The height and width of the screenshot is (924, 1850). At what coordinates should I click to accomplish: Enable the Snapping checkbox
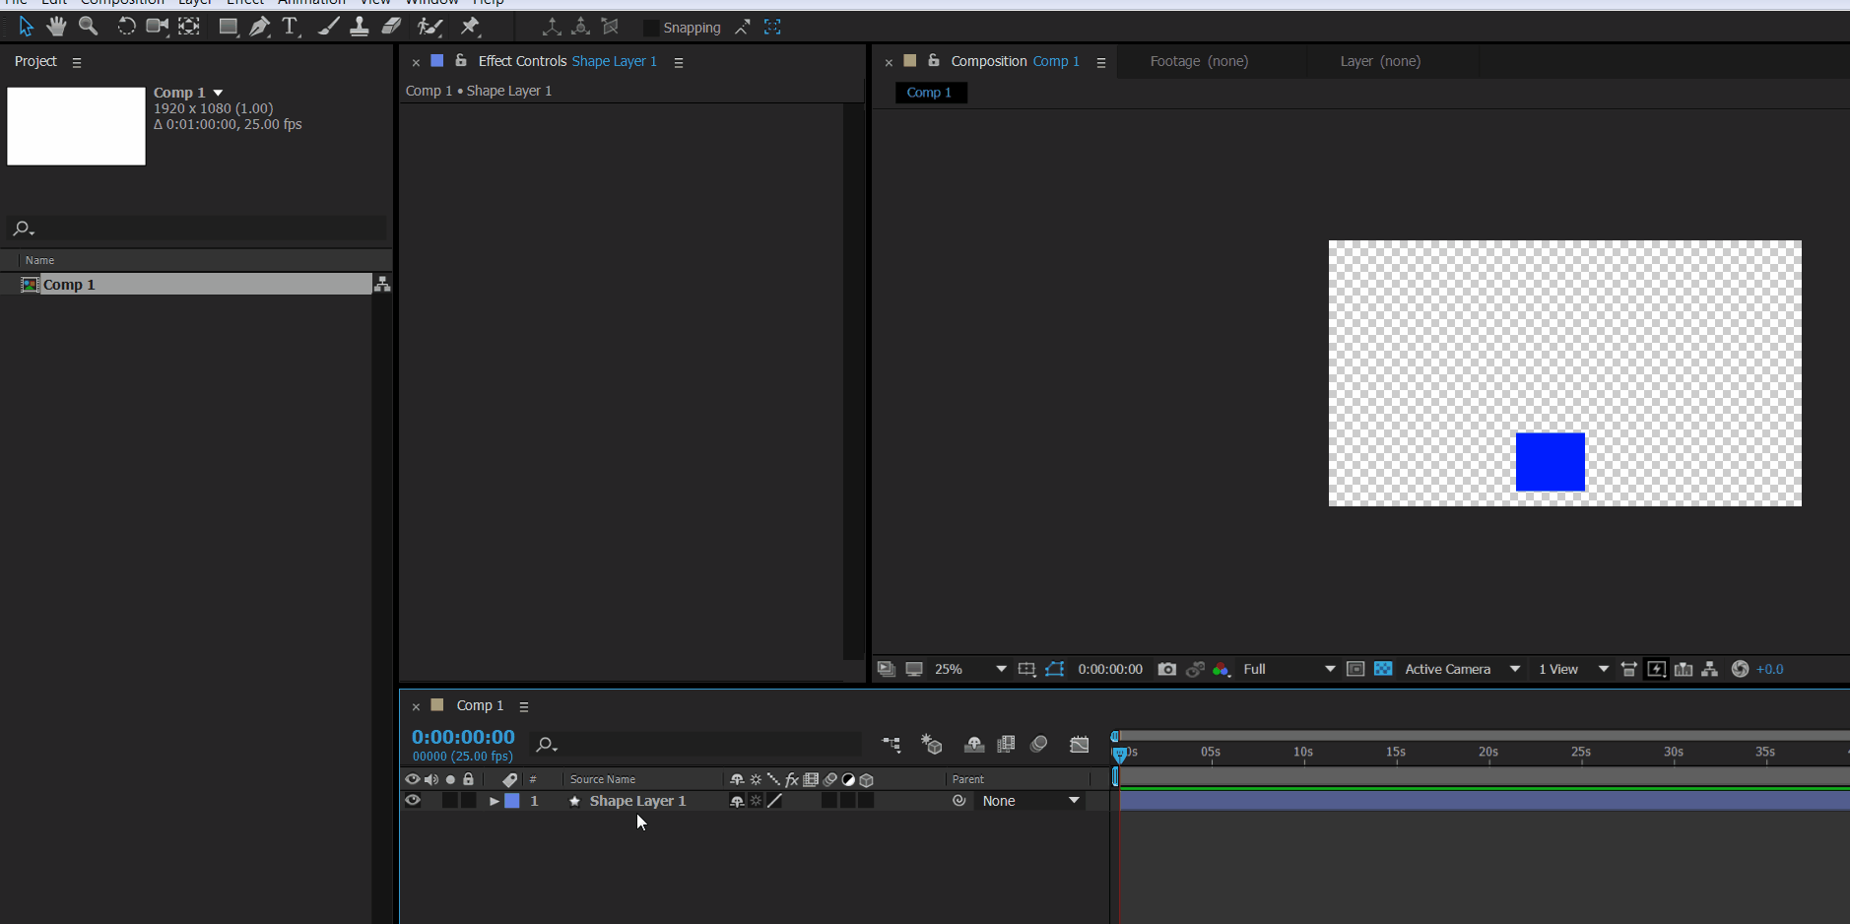[x=650, y=28]
